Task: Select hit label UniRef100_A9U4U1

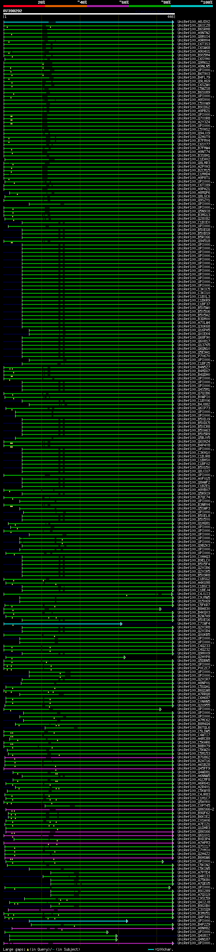Action: (x=193, y=51)
